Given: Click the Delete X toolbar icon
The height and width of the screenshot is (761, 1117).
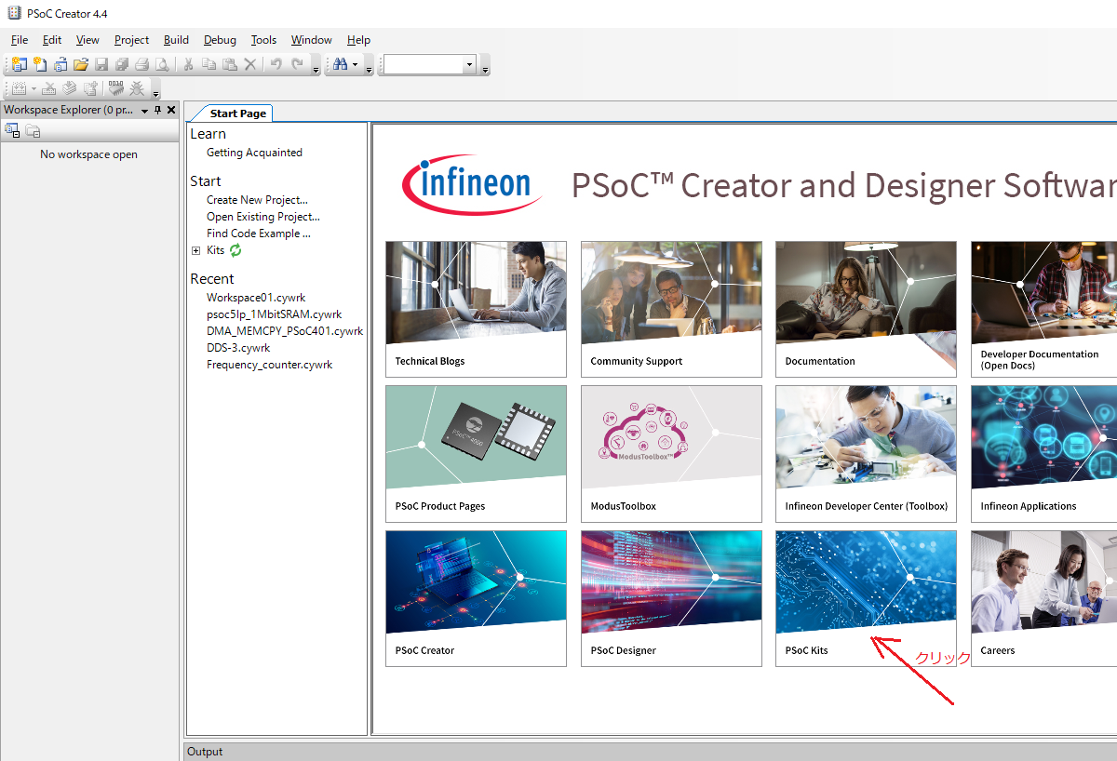Looking at the screenshot, I should click(x=249, y=64).
